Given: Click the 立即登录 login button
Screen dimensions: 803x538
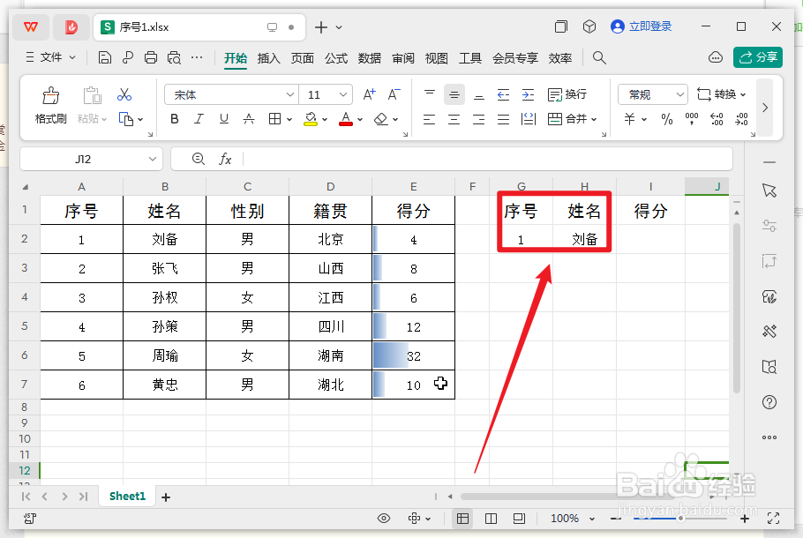Looking at the screenshot, I should 642,26.
